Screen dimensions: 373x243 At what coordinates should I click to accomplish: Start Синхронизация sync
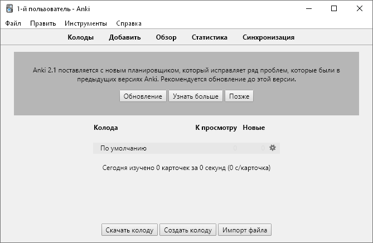point(268,37)
